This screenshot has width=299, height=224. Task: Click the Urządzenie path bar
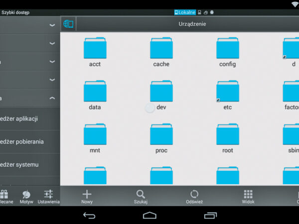coord(192,24)
